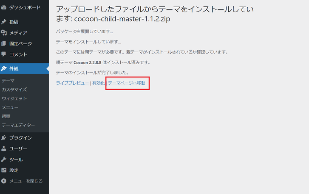Viewport: 309px width, 194px height.
Task: Open the カスタマイズ submenu item
Action: (x=14, y=89)
